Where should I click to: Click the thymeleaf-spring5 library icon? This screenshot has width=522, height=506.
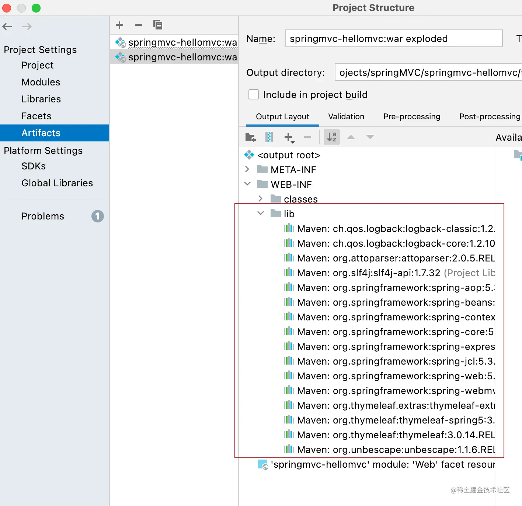point(289,420)
